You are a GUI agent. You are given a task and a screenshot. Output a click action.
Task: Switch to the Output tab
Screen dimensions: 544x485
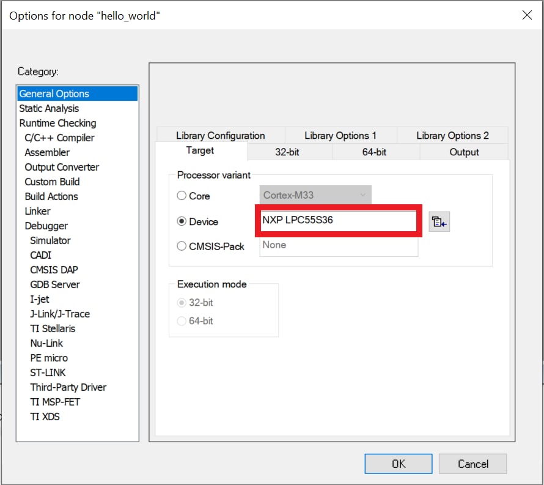pos(464,152)
